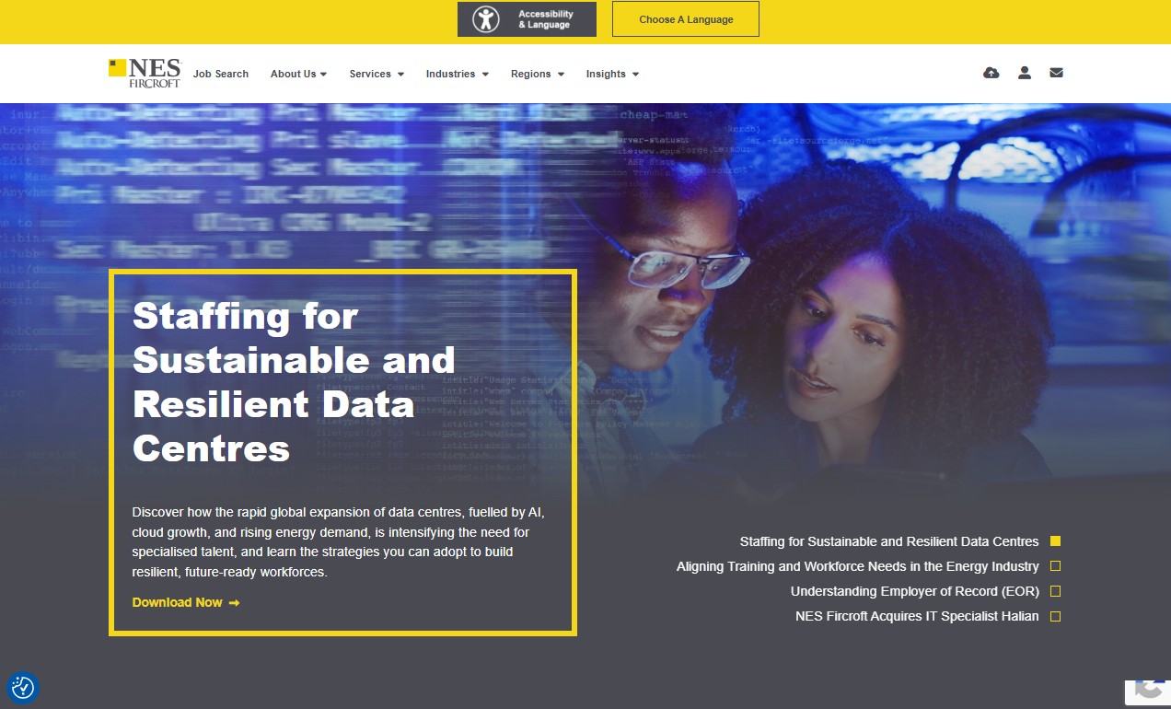Expand the Insights dropdown menu

click(x=612, y=74)
